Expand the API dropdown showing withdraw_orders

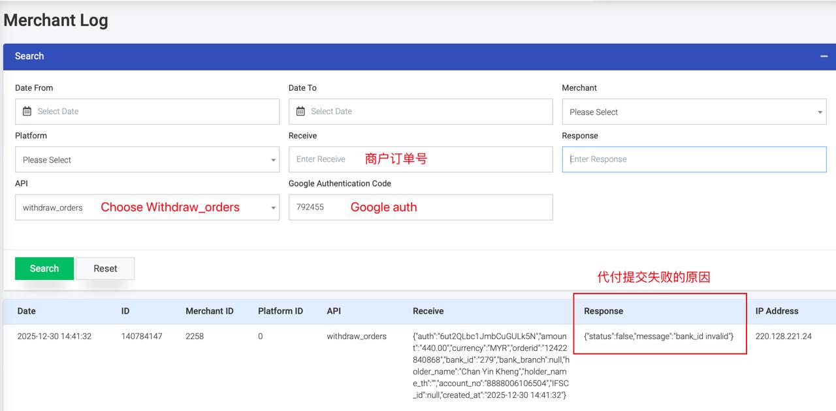point(147,207)
